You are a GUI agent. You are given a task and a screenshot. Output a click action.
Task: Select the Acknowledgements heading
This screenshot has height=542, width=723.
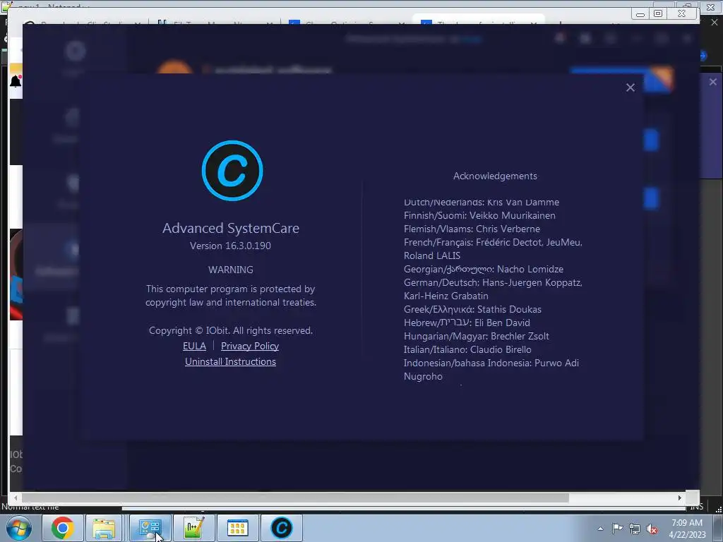point(495,176)
